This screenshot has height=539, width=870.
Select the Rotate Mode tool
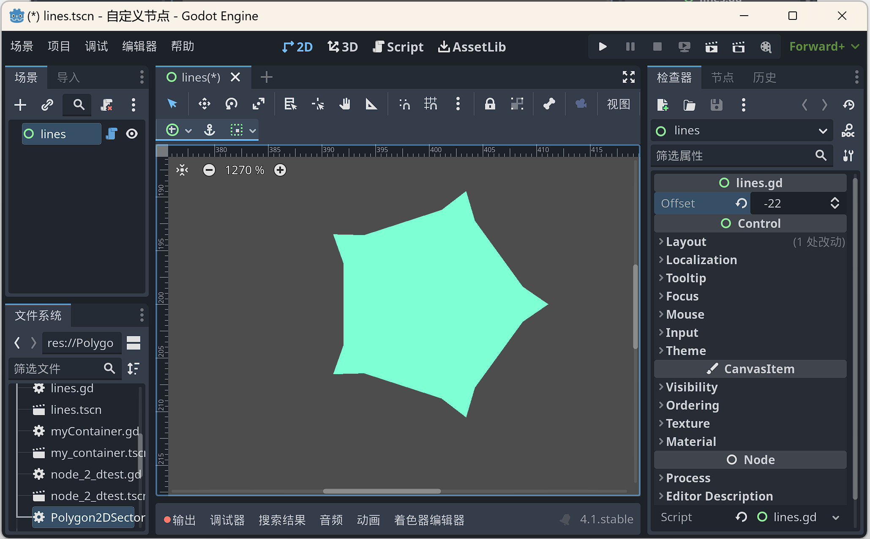pos(231,104)
